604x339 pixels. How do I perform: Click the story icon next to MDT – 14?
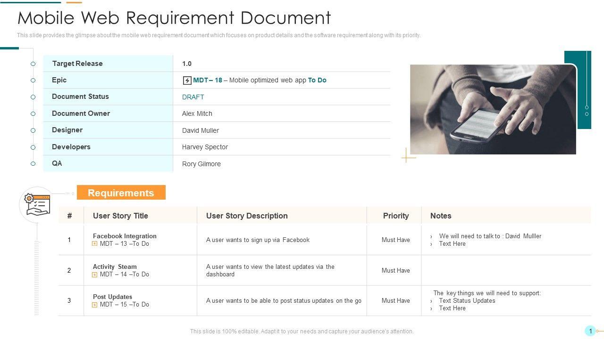(95, 274)
